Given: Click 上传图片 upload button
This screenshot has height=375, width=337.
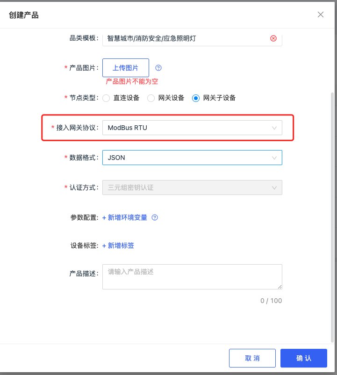Looking at the screenshot, I should coord(126,68).
